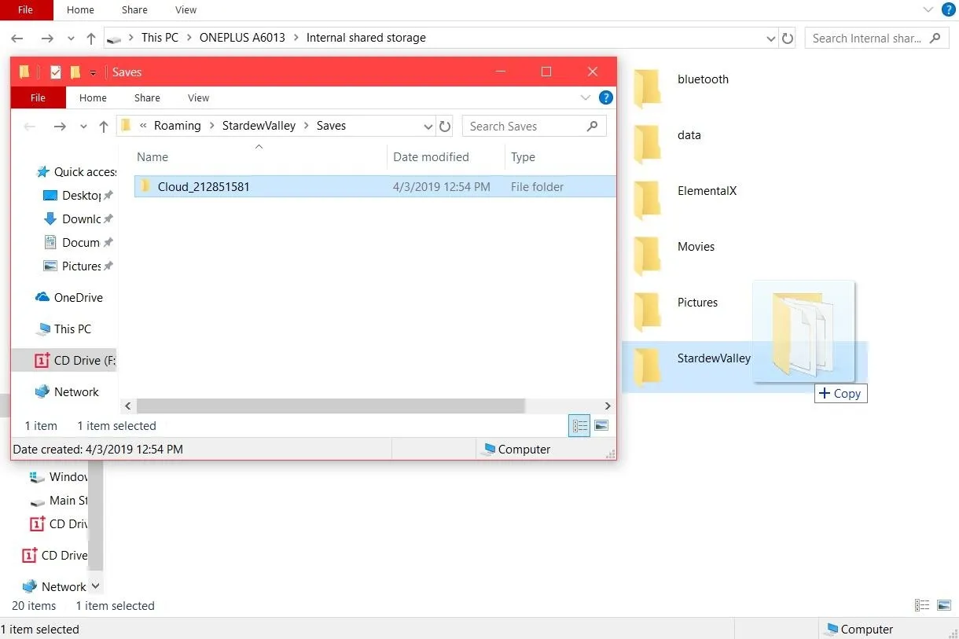Open address bar history dropdown for Internal shared storage
The height and width of the screenshot is (639, 959).
(771, 39)
